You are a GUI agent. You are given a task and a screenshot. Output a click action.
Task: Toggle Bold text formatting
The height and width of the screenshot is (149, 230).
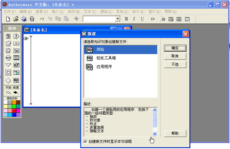pos(126,19)
